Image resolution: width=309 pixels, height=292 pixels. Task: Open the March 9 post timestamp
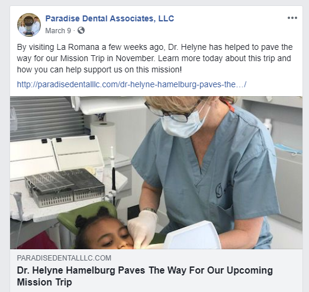point(58,31)
